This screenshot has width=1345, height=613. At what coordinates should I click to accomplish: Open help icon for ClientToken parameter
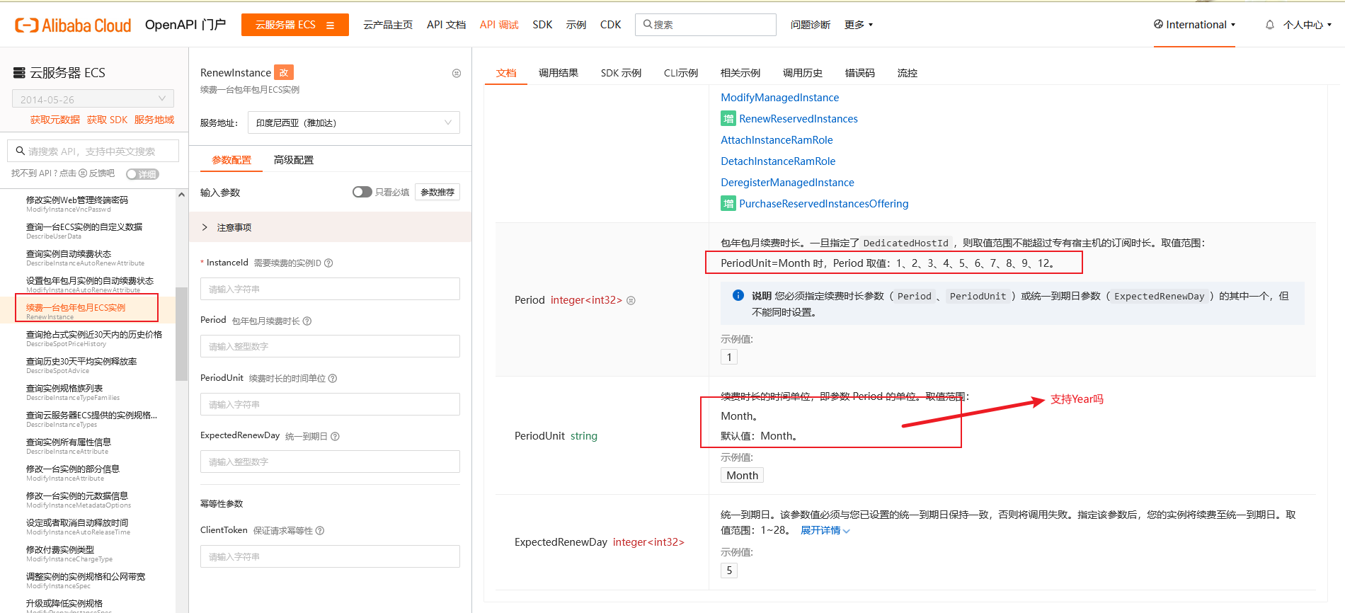pos(320,531)
